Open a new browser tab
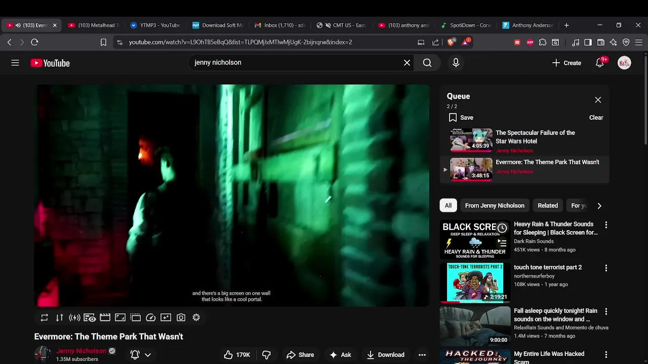Image resolution: width=648 pixels, height=364 pixels. 566,25
